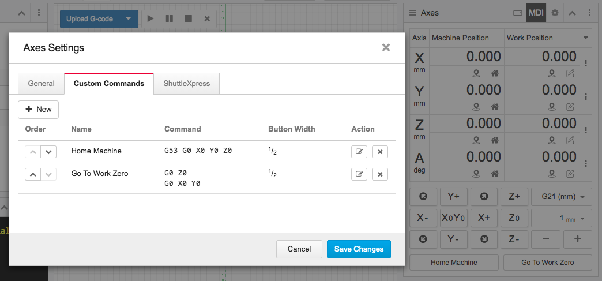Toggle keyboard jogging icon in Axes header
Screen dimensions: 602x281
tap(517, 13)
